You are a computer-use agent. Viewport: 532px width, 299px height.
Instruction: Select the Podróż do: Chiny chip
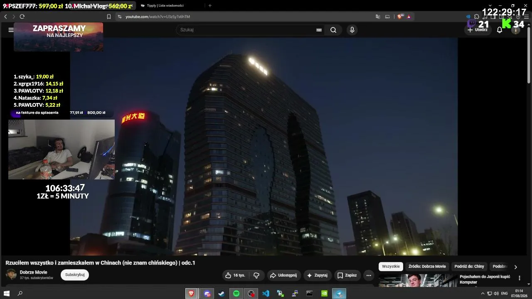[469, 267]
